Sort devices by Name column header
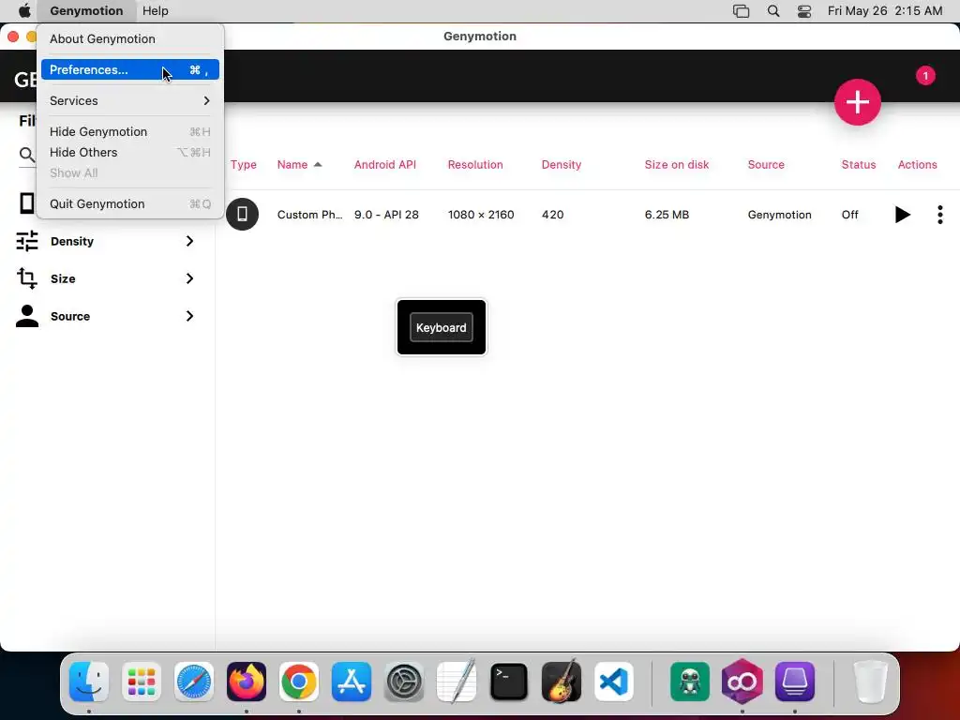This screenshot has height=720, width=960. pos(292,165)
